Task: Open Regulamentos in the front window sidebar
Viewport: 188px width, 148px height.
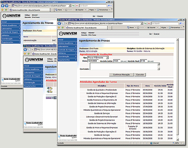Action: (67, 60)
